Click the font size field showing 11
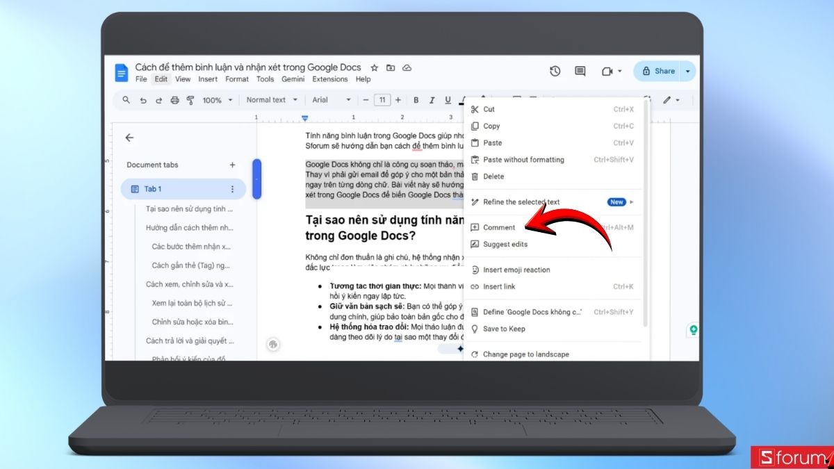The width and height of the screenshot is (834, 469). 382,100
